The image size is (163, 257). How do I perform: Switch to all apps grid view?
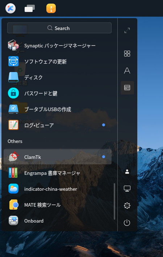(127, 54)
